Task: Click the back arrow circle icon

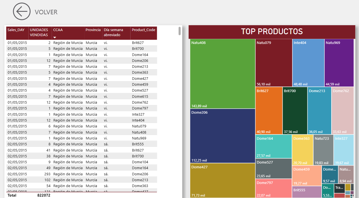Action: 22,11
